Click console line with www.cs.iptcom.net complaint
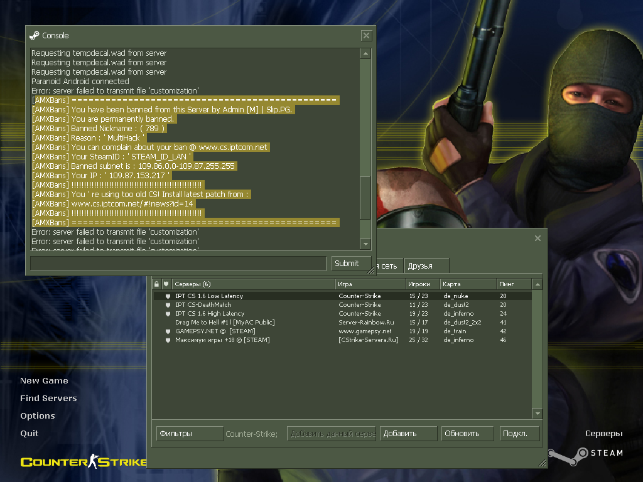This screenshot has width=643, height=482. pyautogui.click(x=151, y=147)
